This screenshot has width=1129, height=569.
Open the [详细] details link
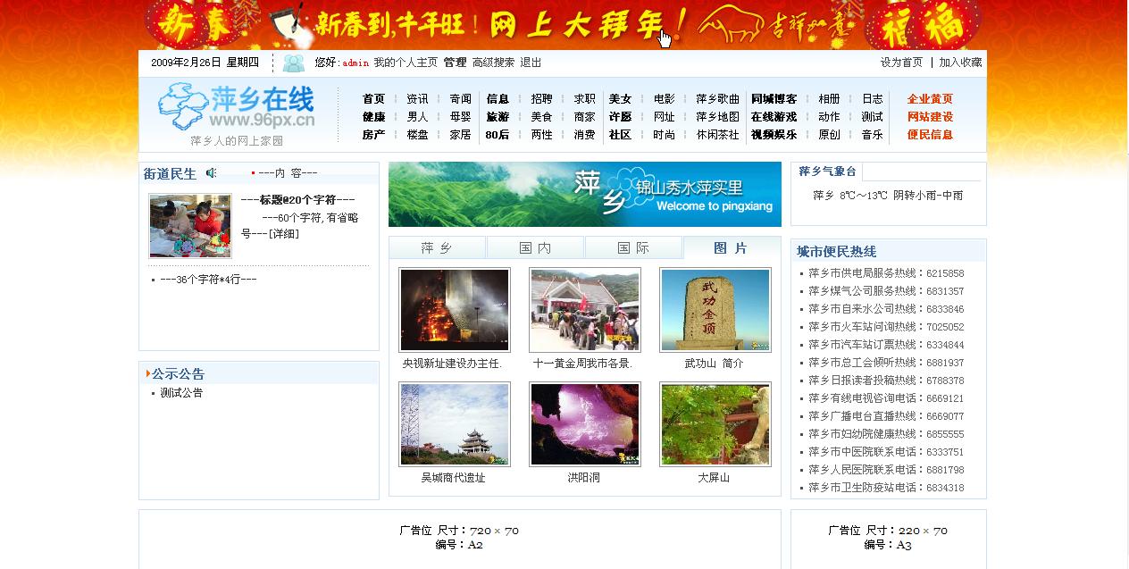pos(284,234)
